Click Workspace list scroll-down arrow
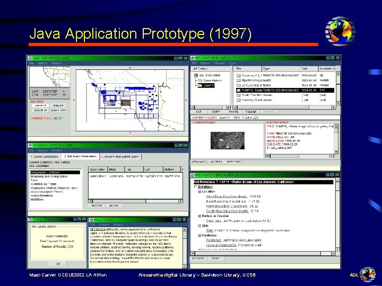Viewport: 382px width, 286px height. click(x=338, y=103)
